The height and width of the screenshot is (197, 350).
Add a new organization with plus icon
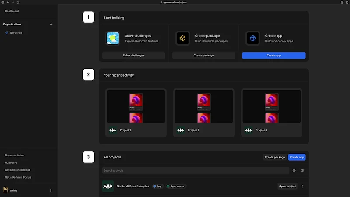click(x=51, y=24)
